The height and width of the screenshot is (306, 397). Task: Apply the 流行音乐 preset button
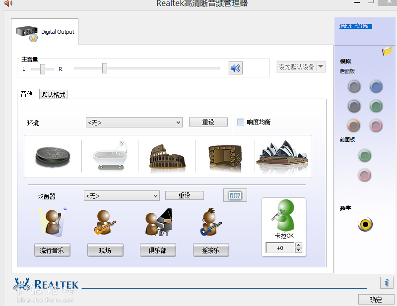pos(52,250)
